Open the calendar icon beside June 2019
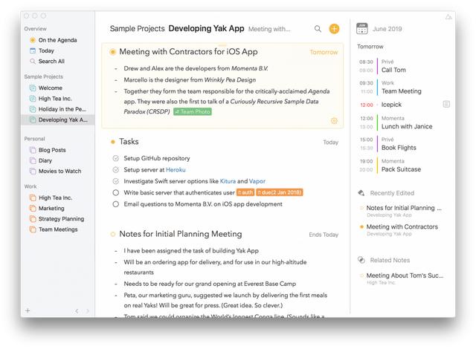This screenshot has width=476, height=349. (x=362, y=28)
